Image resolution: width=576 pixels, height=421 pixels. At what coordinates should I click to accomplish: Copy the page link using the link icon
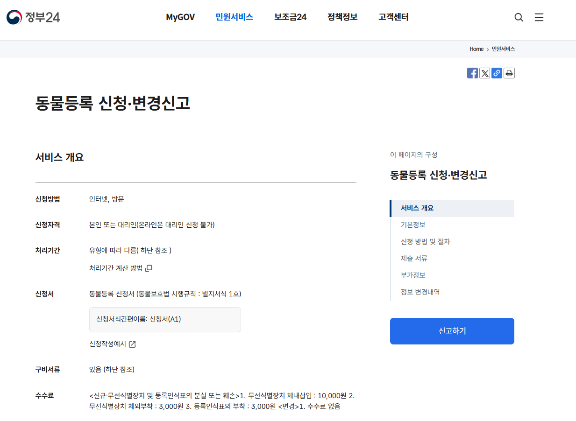point(497,73)
